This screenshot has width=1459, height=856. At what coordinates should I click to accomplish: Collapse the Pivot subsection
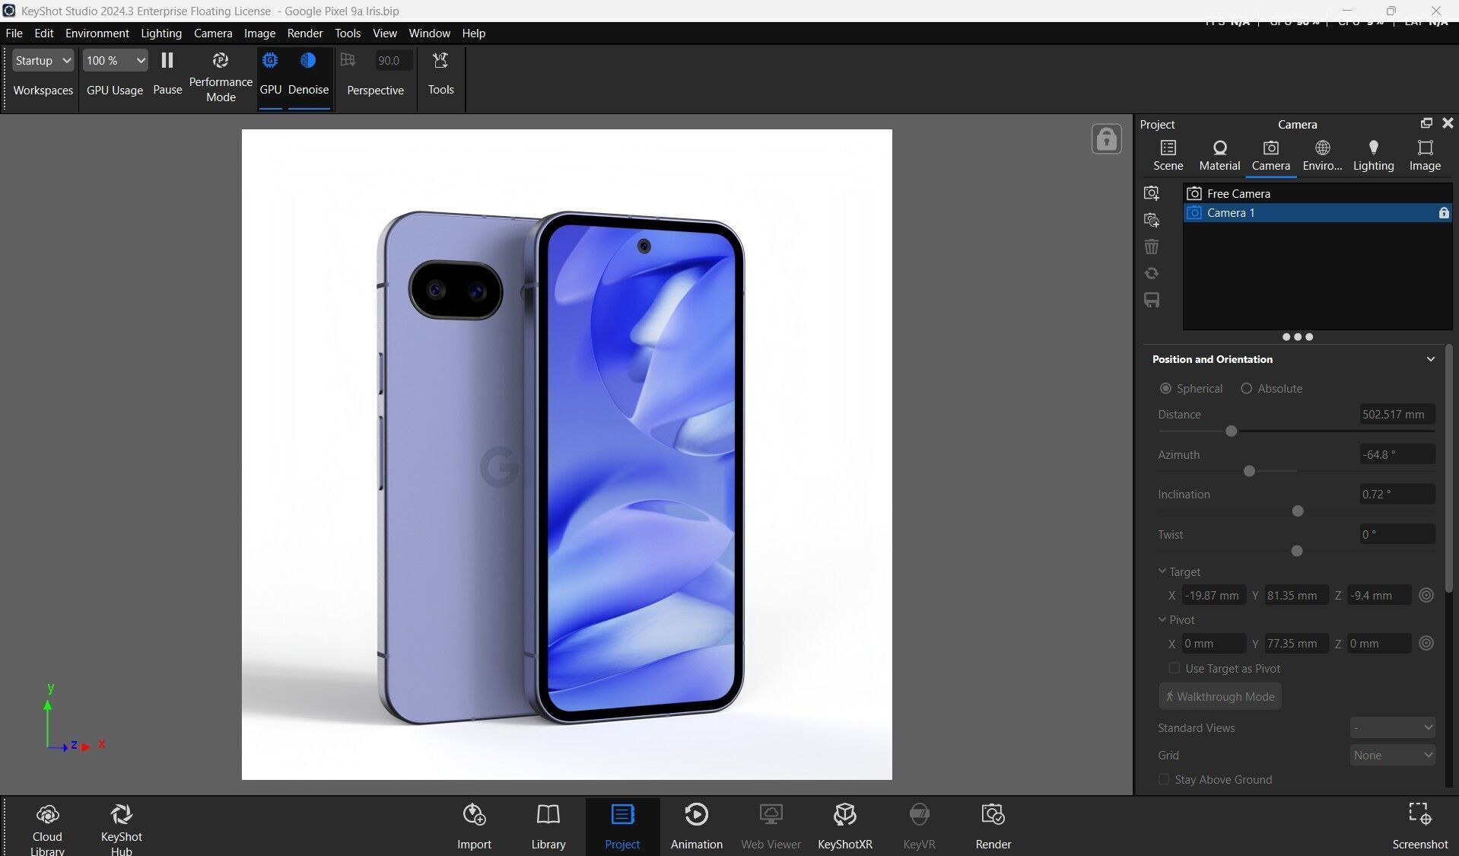tap(1162, 619)
